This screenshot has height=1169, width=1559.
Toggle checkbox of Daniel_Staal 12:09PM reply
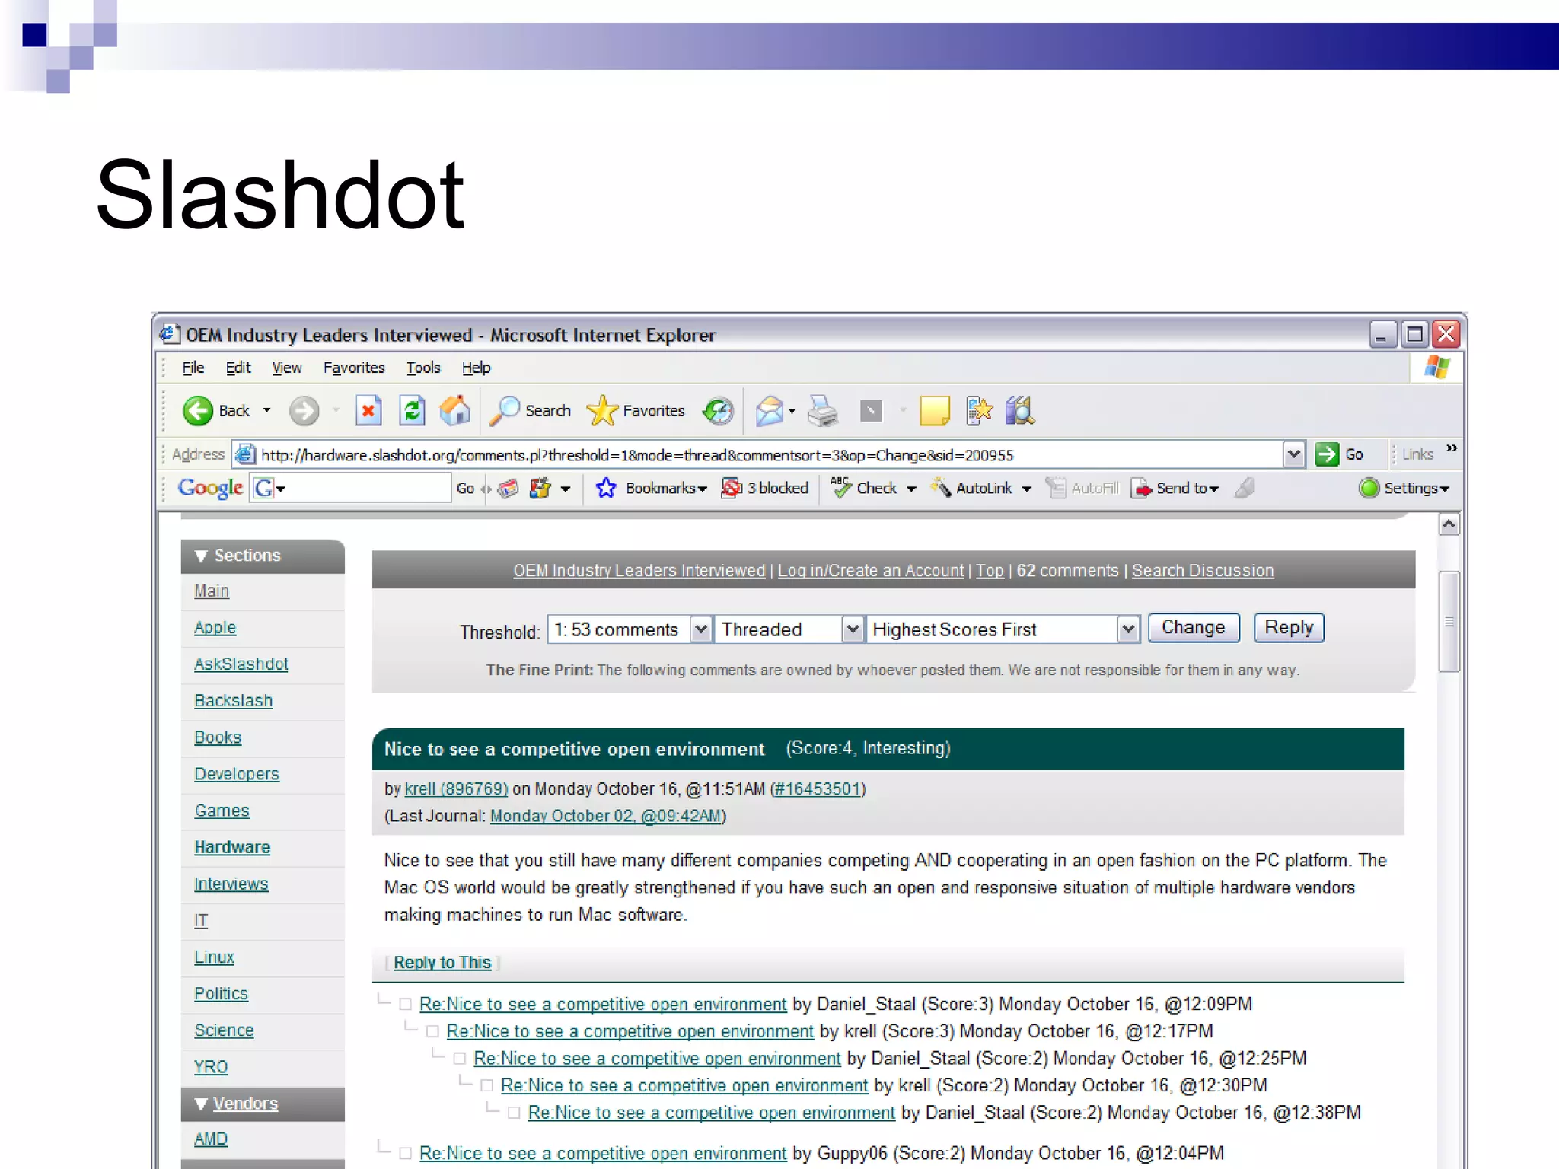click(406, 1004)
